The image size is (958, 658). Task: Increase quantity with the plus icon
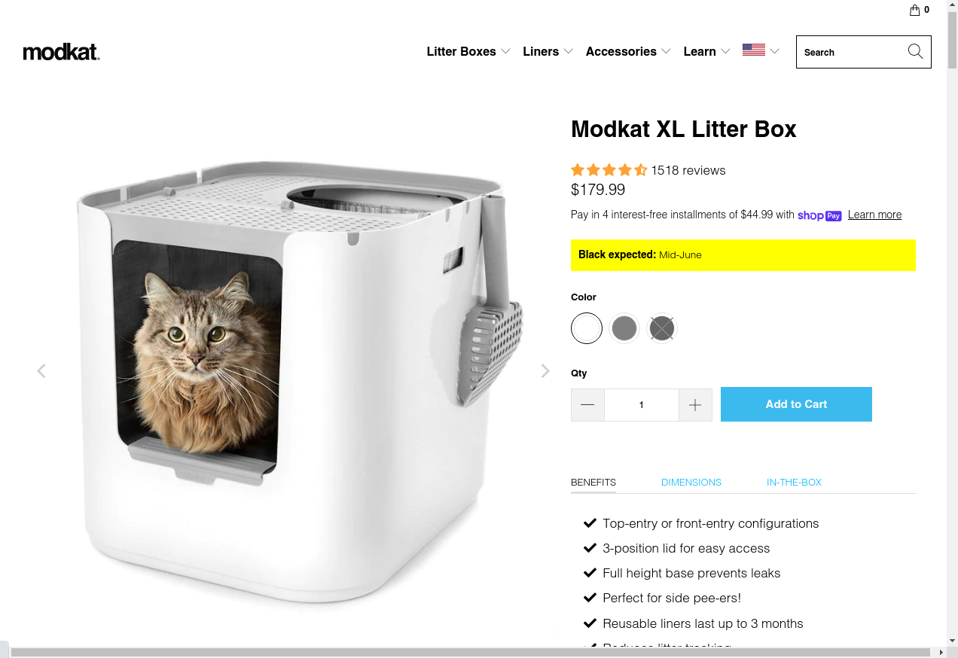pyautogui.click(x=695, y=405)
